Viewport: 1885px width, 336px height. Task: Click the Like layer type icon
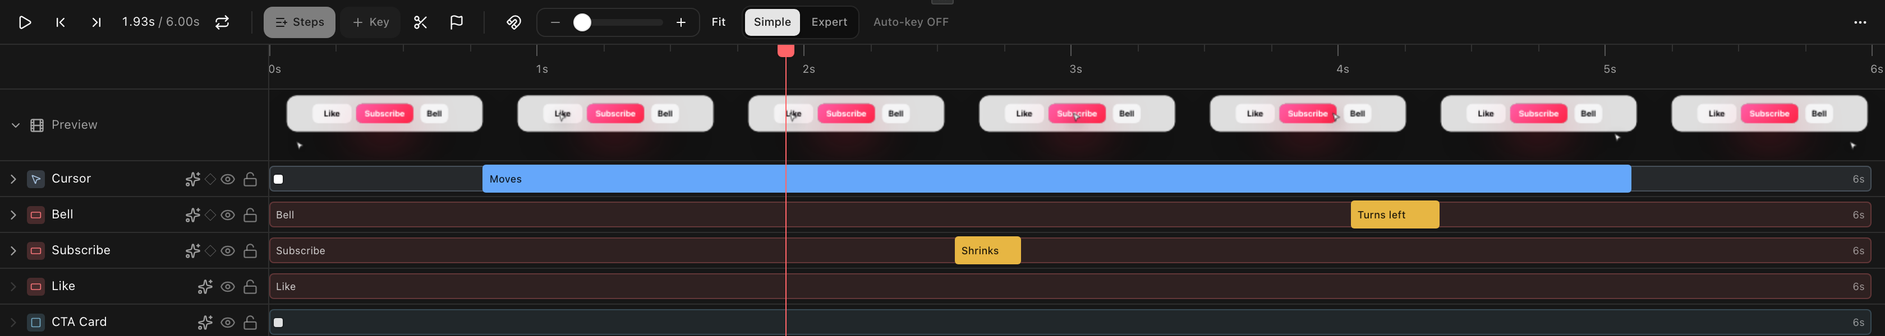pyautogui.click(x=36, y=286)
